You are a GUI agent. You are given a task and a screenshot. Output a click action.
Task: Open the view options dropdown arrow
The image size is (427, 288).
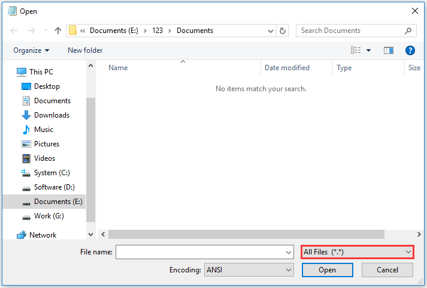[x=368, y=50]
